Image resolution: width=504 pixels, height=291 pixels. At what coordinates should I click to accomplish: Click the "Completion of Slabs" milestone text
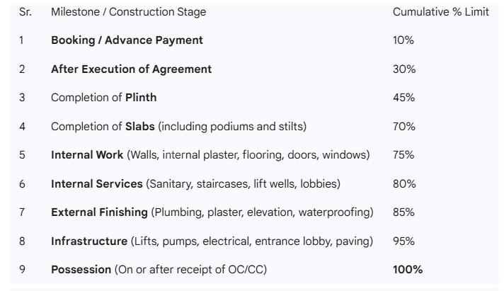pyautogui.click(x=178, y=127)
